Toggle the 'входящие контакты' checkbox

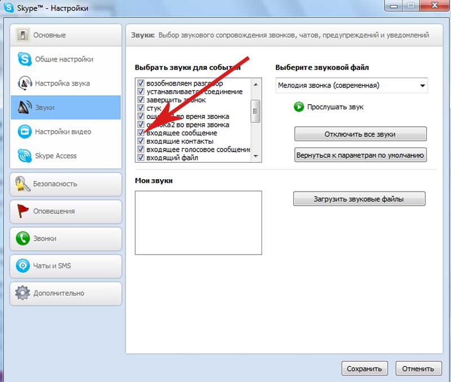[140, 141]
